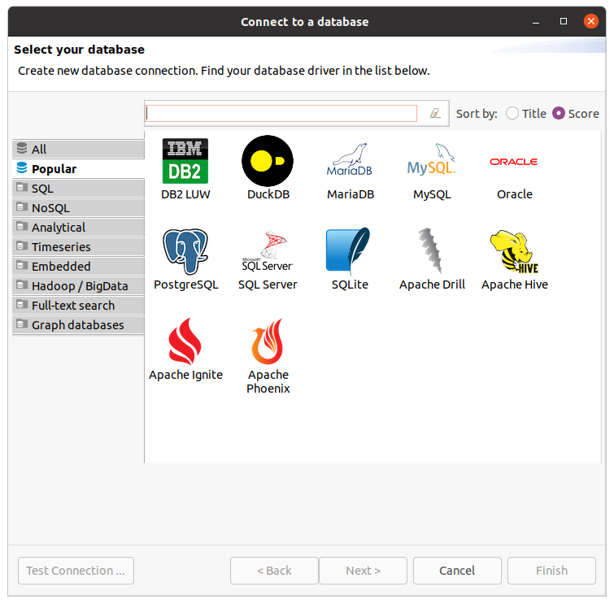Choose the Microsoft SQL Server icon
The height and width of the screenshot is (604, 614).
(268, 250)
